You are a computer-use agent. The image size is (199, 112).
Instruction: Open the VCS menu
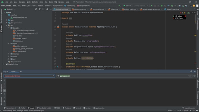click(x=56, y=2)
